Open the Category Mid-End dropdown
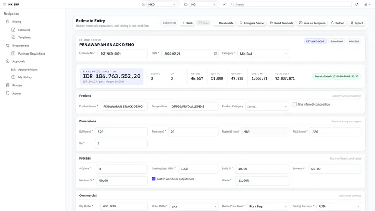Viewport: 375px width, 211px height. [263, 54]
